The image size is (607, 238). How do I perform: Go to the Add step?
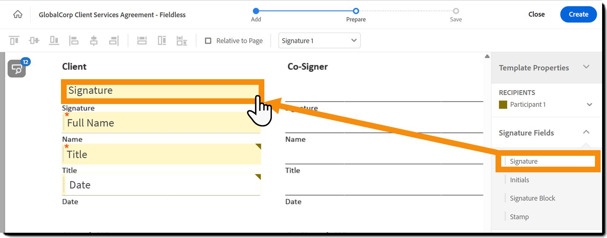click(256, 11)
